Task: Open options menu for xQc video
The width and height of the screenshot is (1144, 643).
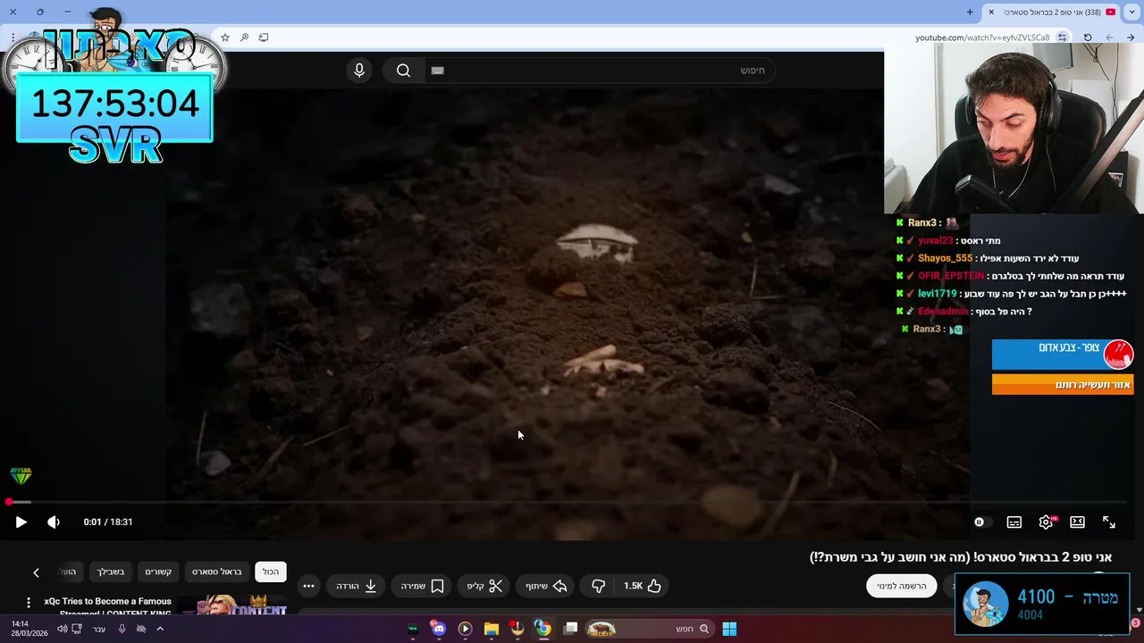Action: (x=29, y=603)
